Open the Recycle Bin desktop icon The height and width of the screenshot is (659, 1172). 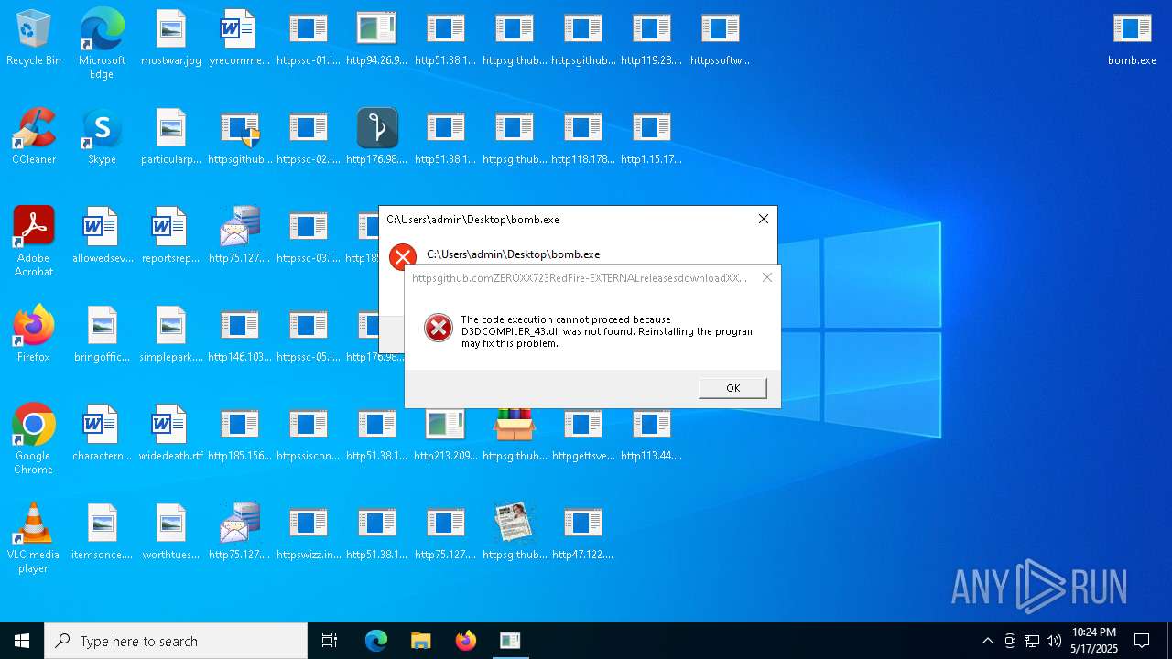(34, 38)
